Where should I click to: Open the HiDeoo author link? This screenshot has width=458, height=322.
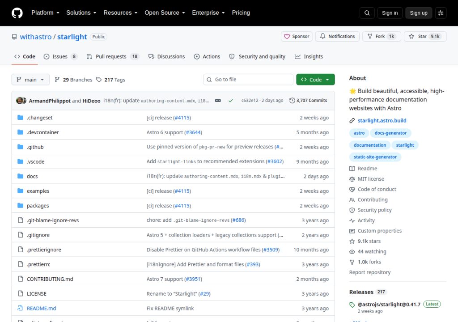[91, 101]
